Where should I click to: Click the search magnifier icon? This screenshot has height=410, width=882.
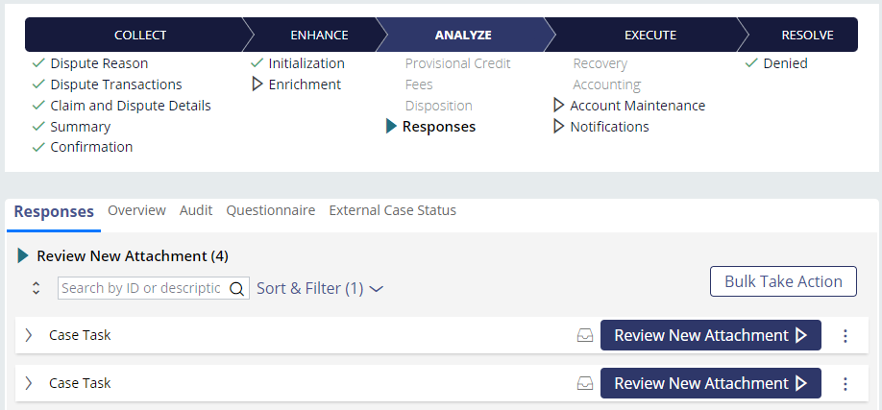[x=237, y=288]
